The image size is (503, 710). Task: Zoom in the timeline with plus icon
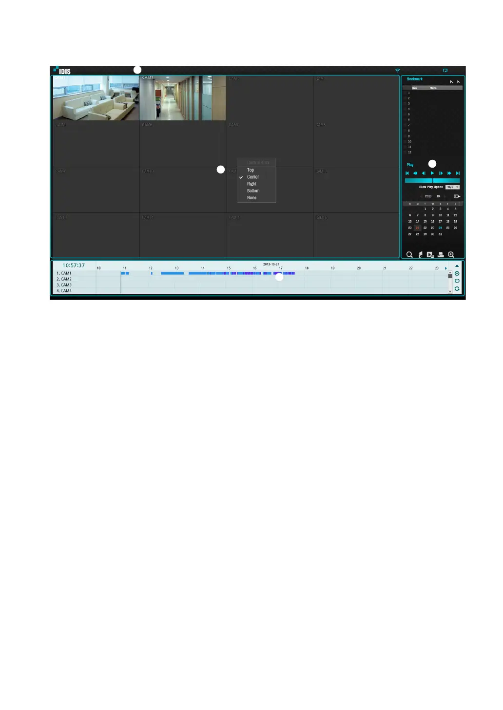pos(457,274)
